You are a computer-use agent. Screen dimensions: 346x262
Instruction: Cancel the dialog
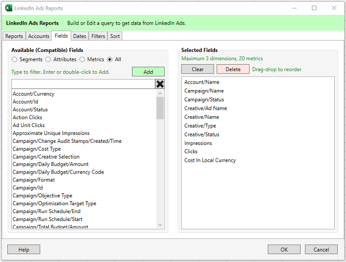click(x=321, y=250)
